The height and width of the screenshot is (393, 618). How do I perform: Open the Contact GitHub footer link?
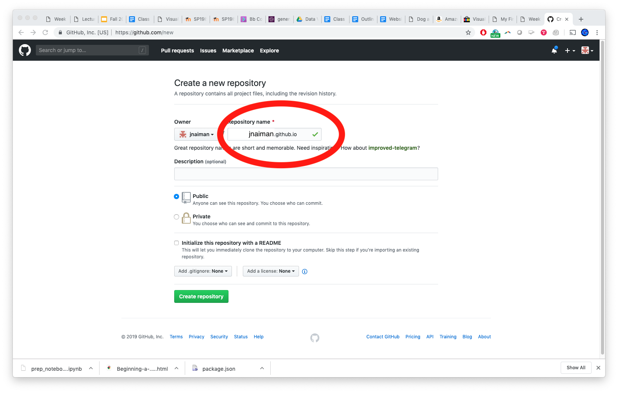[x=383, y=337]
